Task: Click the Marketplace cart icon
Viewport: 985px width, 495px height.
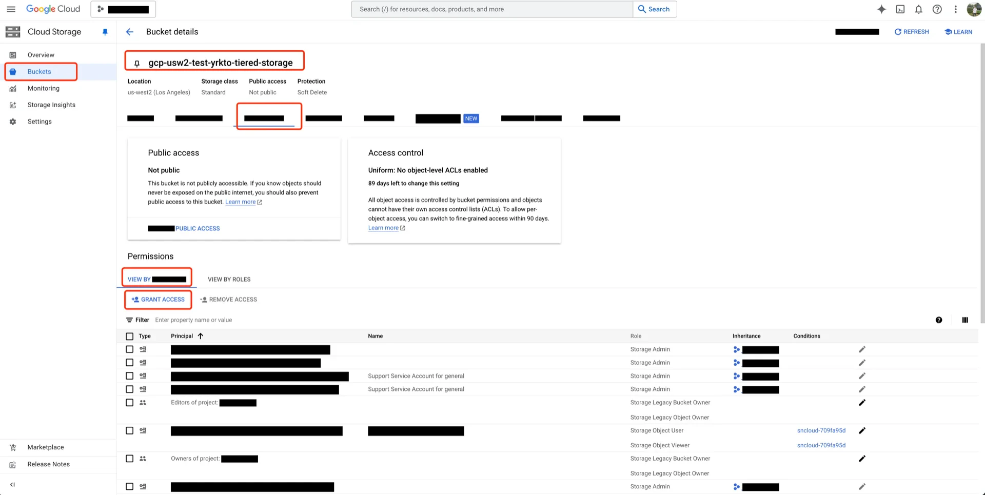Action: tap(13, 447)
